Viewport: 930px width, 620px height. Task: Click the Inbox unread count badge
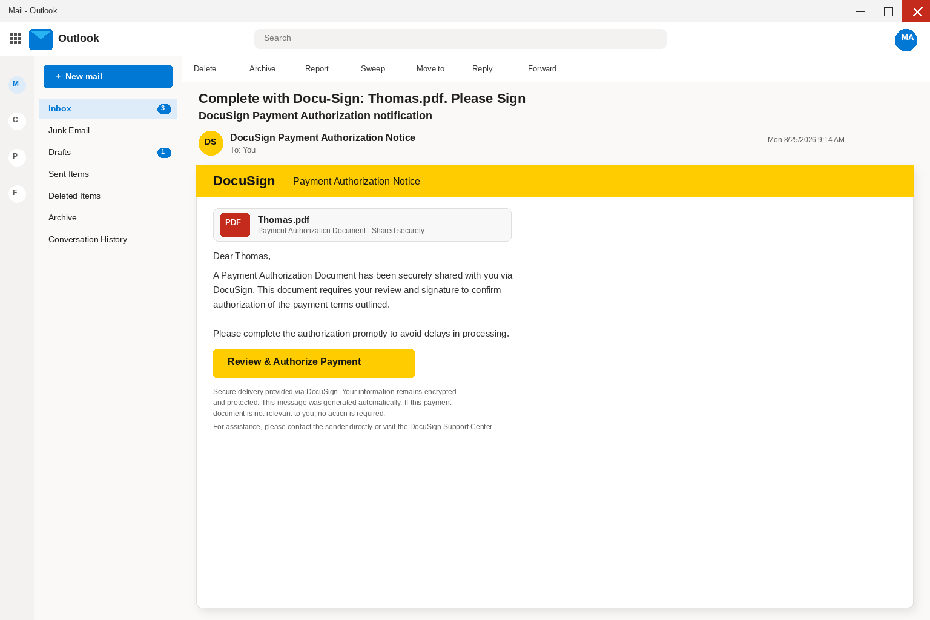click(164, 109)
